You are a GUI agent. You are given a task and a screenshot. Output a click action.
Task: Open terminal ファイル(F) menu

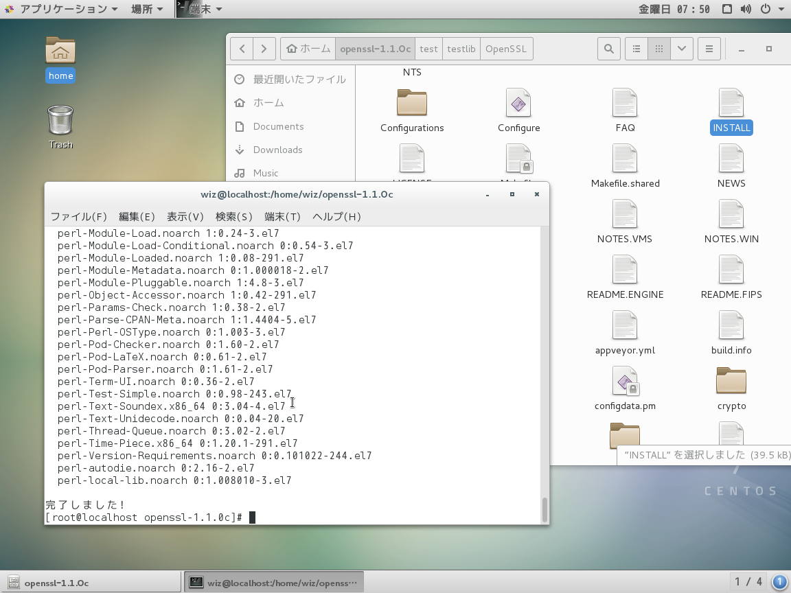click(x=79, y=217)
